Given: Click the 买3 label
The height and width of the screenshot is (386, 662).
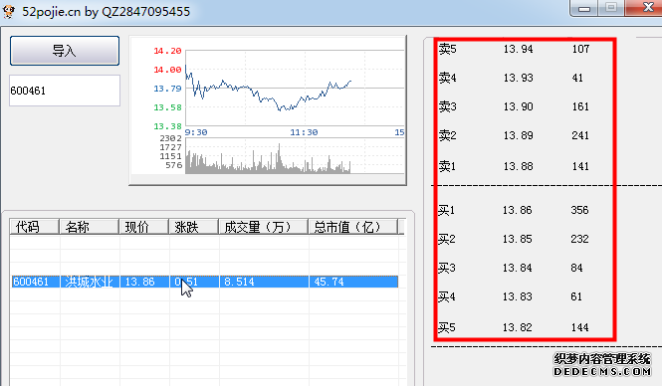Looking at the screenshot, I should tap(446, 268).
